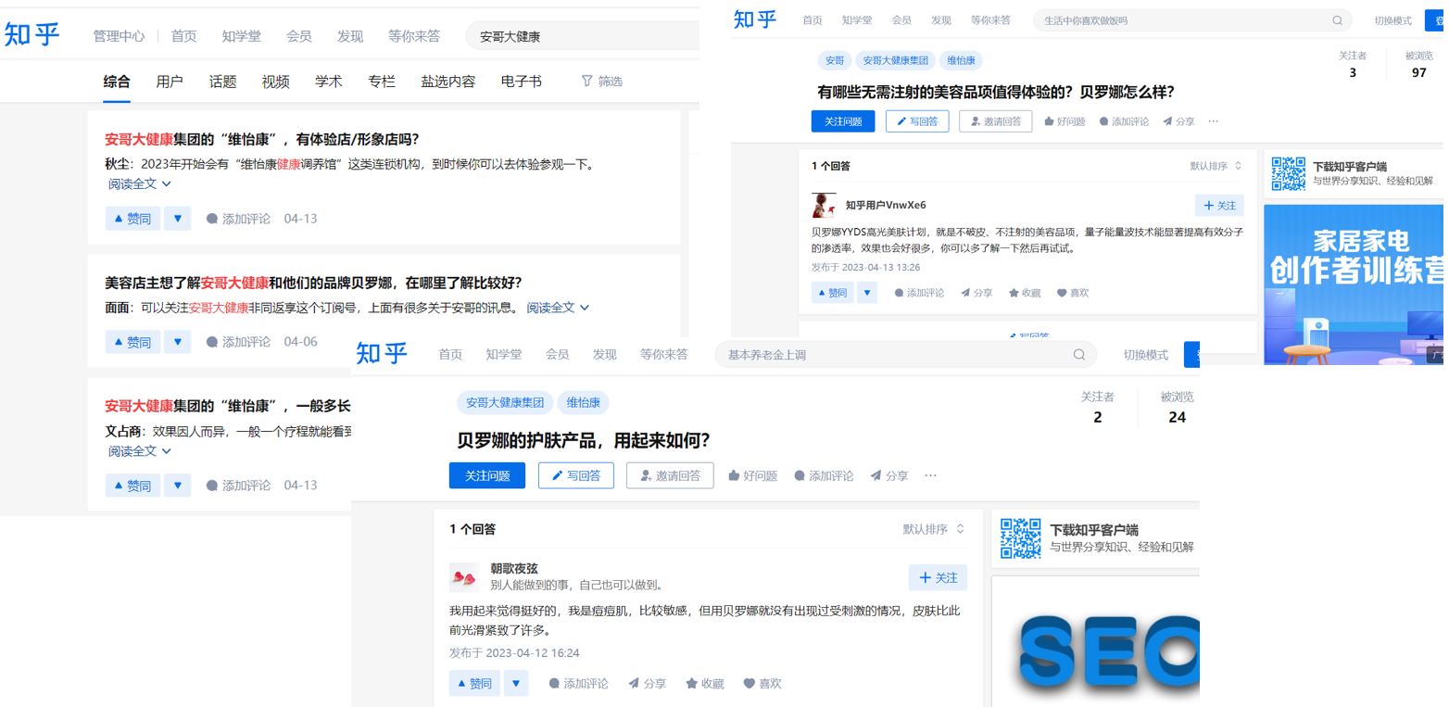This screenshot has width=1449, height=707.
Task: Click the 喜欢 heart icon under 朝歌夜弦's answer
Action: tap(749, 684)
